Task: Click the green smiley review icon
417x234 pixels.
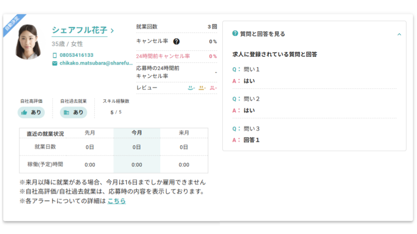Action: point(190,88)
